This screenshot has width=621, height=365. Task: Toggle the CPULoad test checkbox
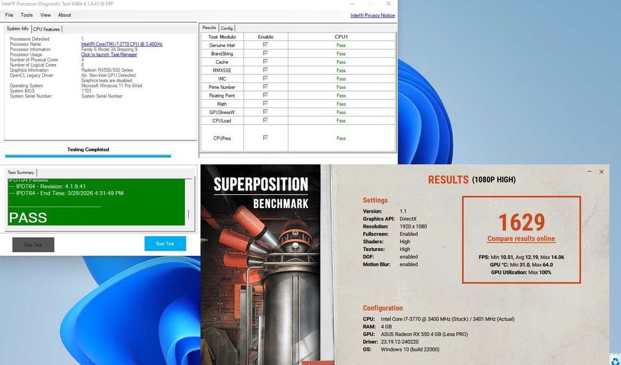tap(265, 120)
